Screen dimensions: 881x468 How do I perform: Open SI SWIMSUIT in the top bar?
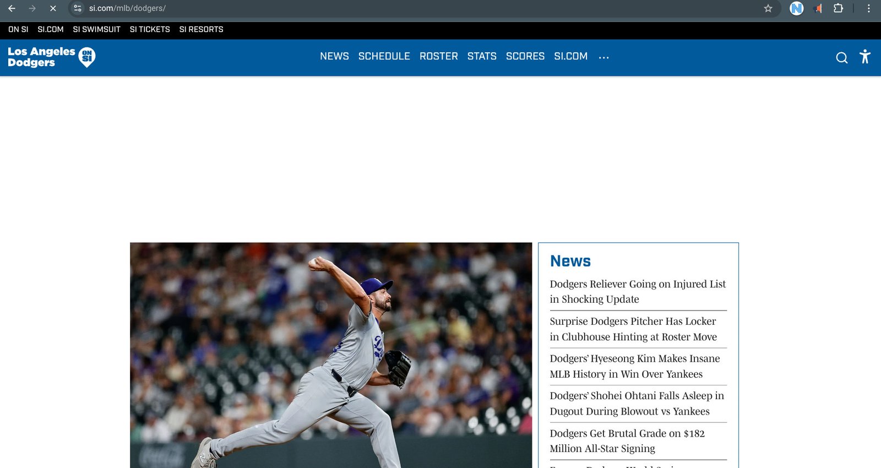(x=96, y=29)
